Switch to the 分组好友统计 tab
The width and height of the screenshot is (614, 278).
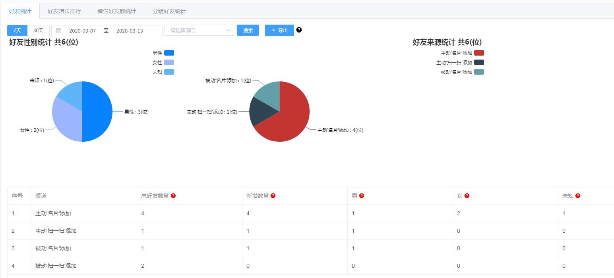(169, 11)
